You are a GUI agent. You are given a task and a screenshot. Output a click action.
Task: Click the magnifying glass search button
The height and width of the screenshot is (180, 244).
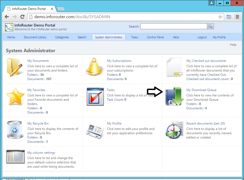point(210,26)
